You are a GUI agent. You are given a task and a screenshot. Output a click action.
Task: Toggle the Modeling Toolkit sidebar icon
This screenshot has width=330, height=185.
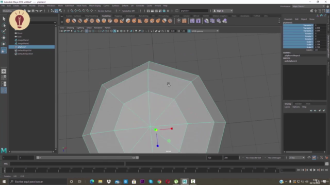tap(311, 11)
